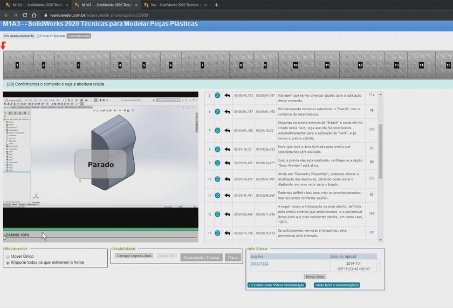The width and height of the screenshot is (453, 308).
Task: Select 'Empurrar todos os que estiverem a frente'
Action: click(8, 263)
